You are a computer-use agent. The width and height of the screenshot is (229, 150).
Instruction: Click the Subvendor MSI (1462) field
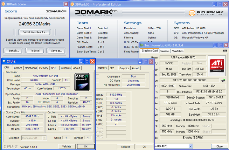pos(209,86)
